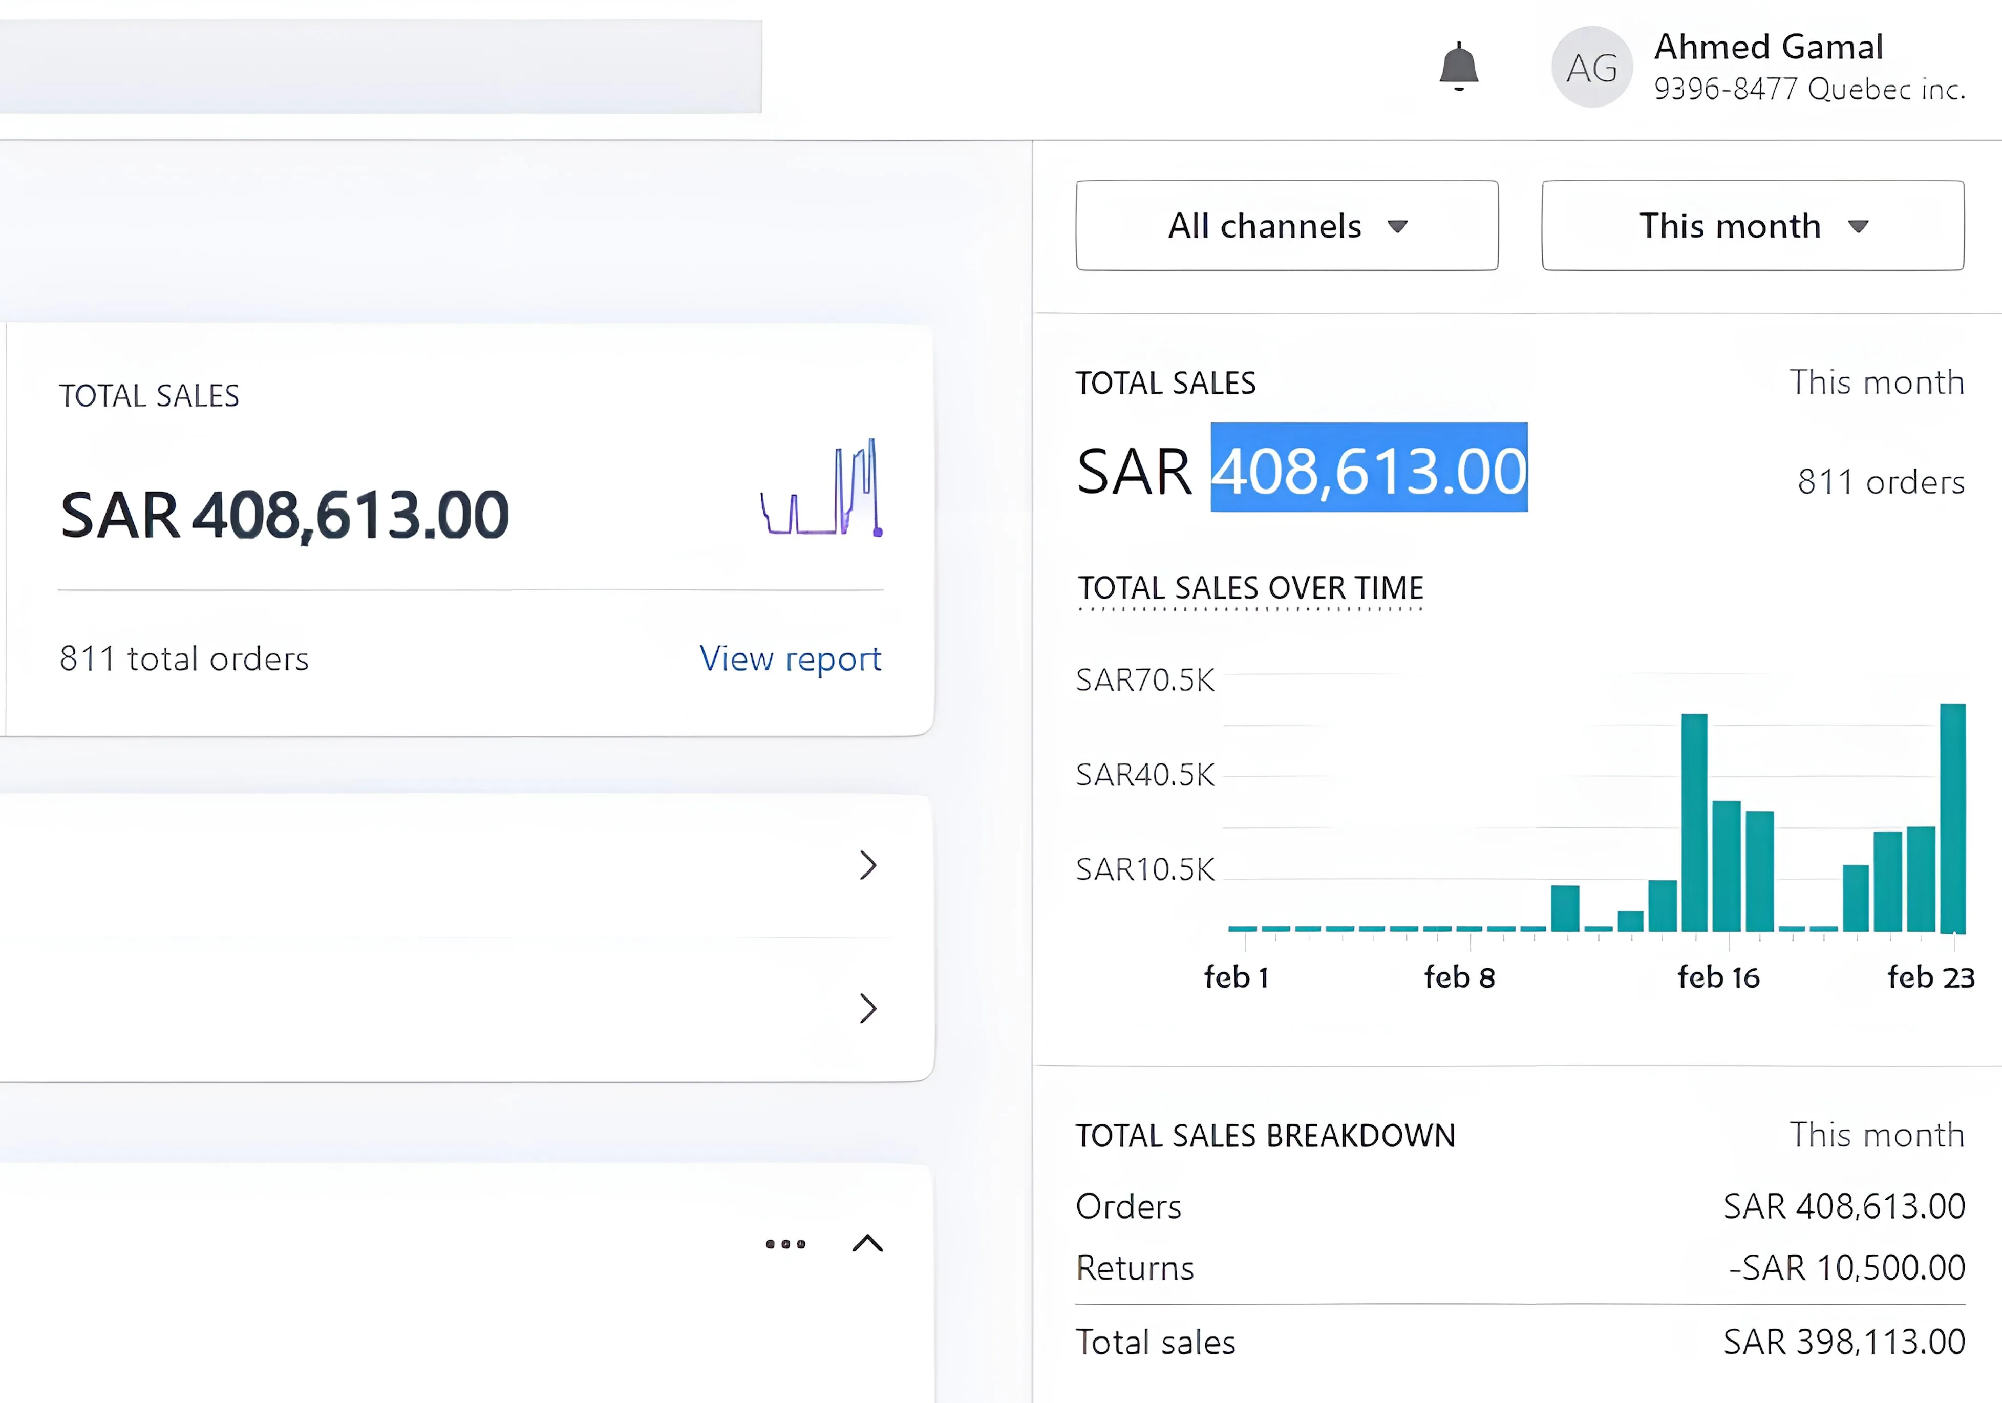Open the second card row chevron
Image resolution: width=2002 pixels, height=1403 pixels.
point(867,1008)
